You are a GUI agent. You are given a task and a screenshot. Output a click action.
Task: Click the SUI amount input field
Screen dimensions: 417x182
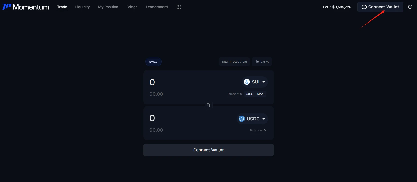coord(179,82)
